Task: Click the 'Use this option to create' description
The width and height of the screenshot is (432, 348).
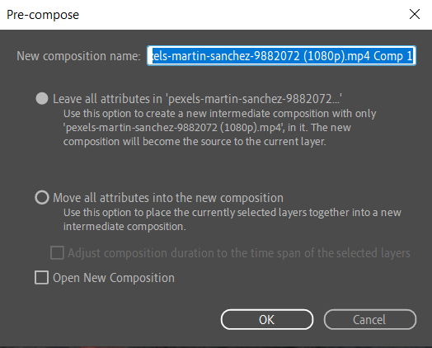Action: tap(219, 127)
